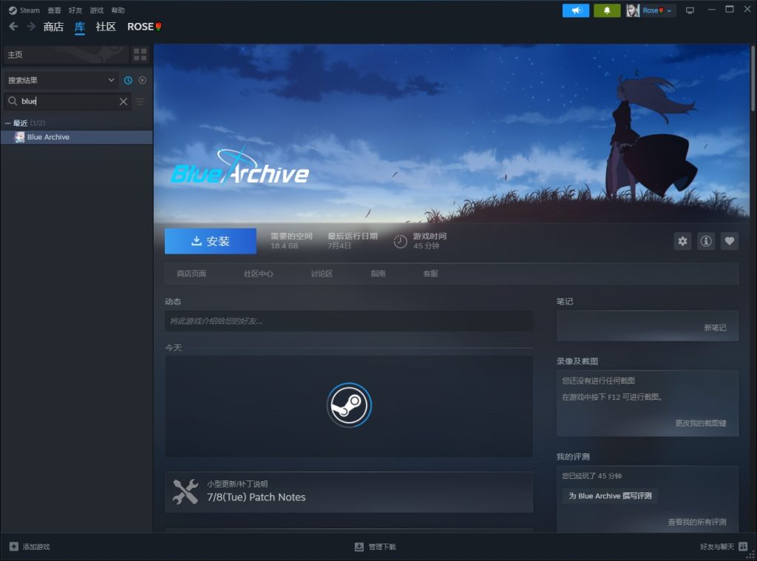Image resolution: width=757 pixels, height=561 pixels.
Task: Click the add game plus icon
Action: pyautogui.click(x=13, y=546)
